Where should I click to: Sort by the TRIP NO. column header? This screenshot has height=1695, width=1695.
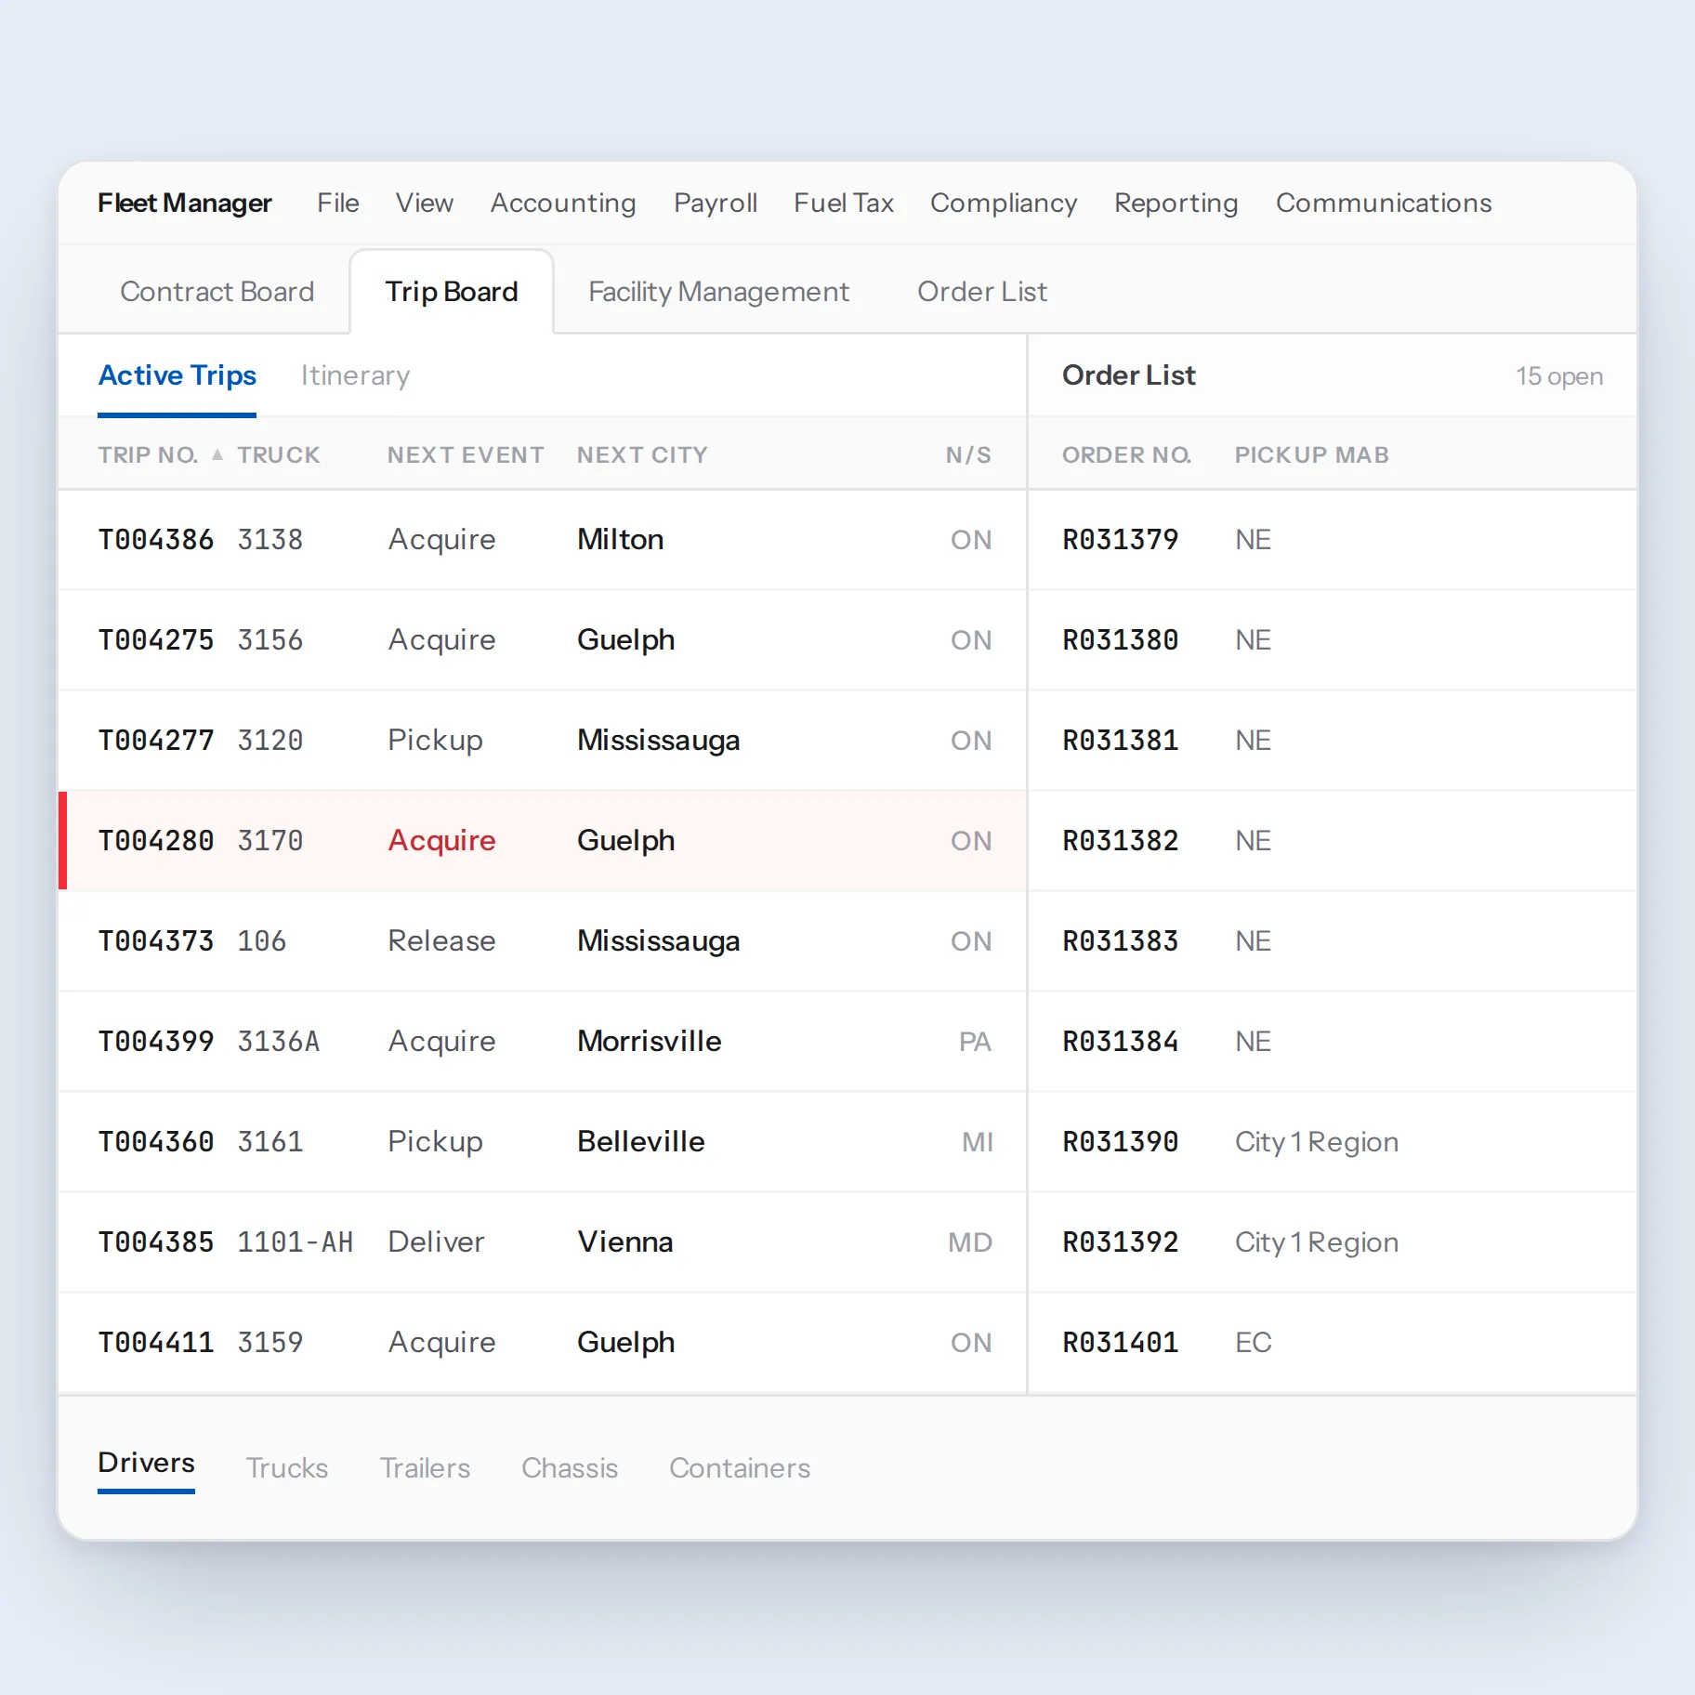[x=149, y=454]
